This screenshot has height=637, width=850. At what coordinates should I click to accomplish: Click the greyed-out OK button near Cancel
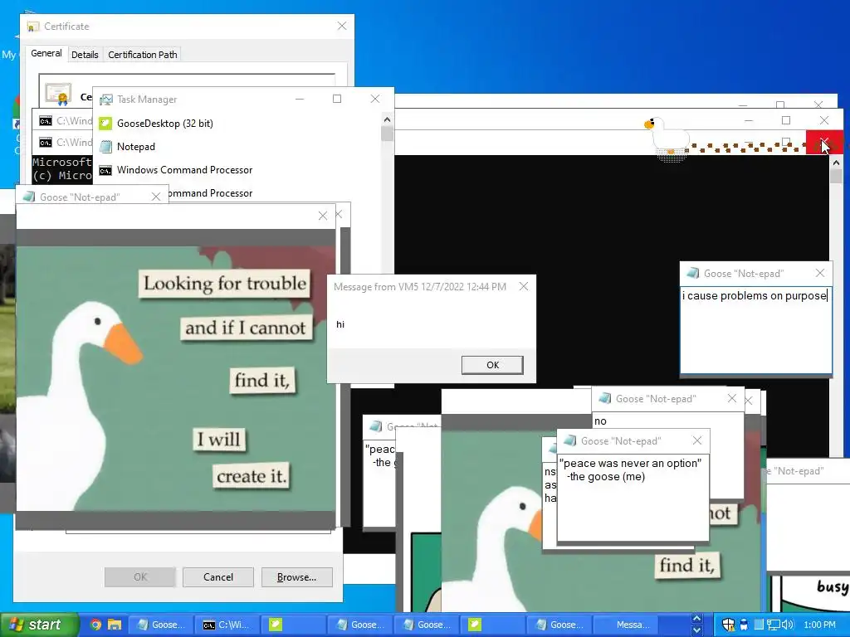tap(139, 577)
